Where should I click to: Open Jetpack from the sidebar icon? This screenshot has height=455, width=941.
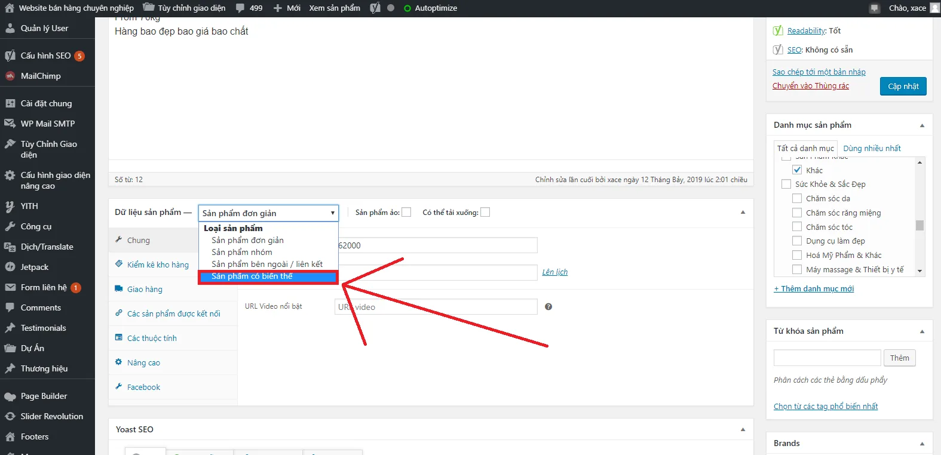pyautogui.click(x=10, y=268)
